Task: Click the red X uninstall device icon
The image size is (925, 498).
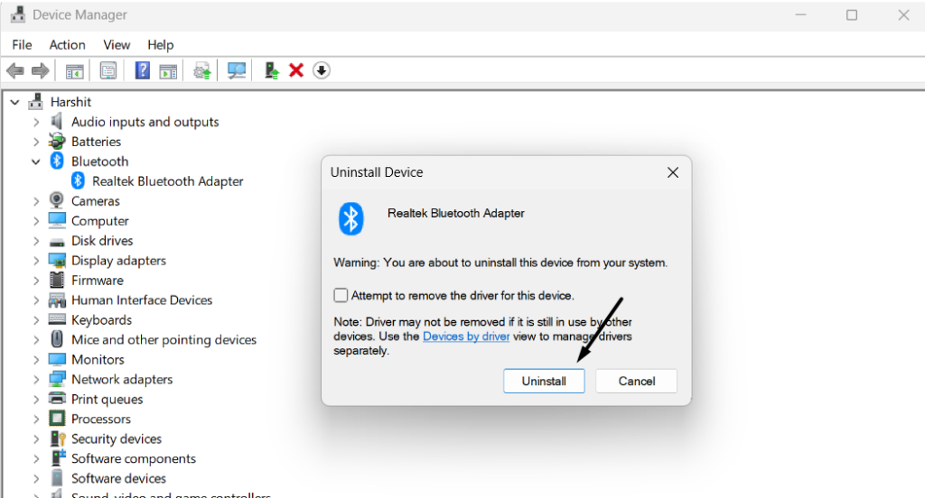Action: (295, 70)
